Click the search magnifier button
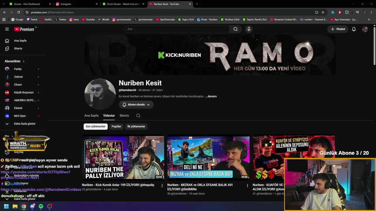Image resolution: width=376 pixels, height=211 pixels. pos(236,29)
